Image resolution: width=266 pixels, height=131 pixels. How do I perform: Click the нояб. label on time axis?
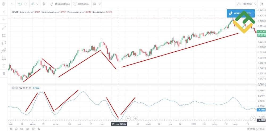pyautogui.click(x=148, y=124)
